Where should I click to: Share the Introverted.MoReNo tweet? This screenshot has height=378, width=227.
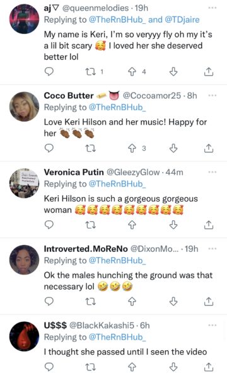[x=209, y=301]
